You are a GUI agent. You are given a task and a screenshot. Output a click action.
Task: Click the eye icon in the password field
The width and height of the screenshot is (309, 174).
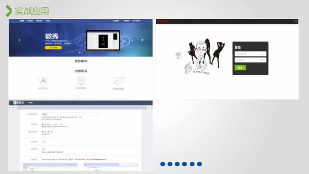pyautogui.click(x=262, y=60)
